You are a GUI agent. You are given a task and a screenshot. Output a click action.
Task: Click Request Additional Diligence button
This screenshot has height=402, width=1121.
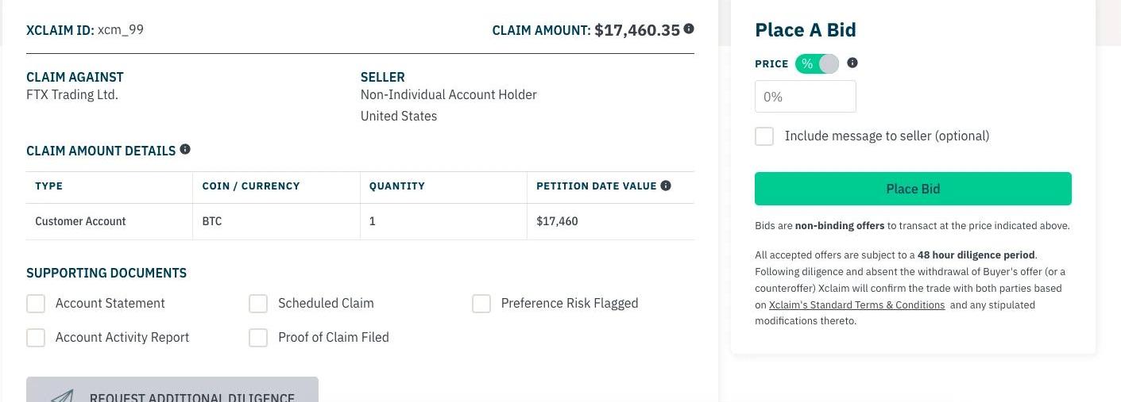[x=172, y=392]
